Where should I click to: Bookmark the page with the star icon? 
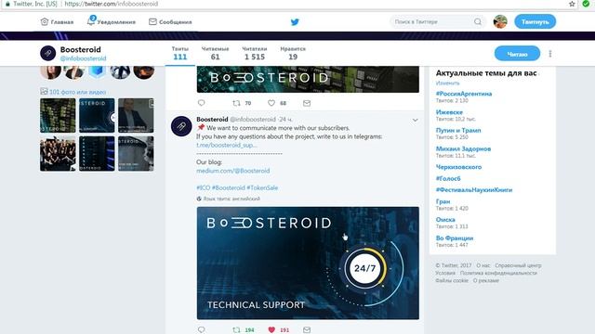click(572, 4)
